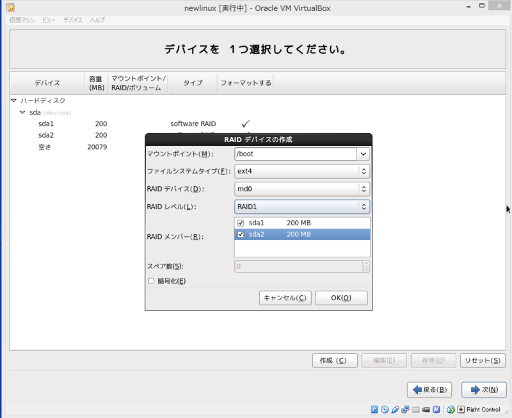Click the 編集 (E) button
The height and width of the screenshot is (418, 512).
(384, 361)
